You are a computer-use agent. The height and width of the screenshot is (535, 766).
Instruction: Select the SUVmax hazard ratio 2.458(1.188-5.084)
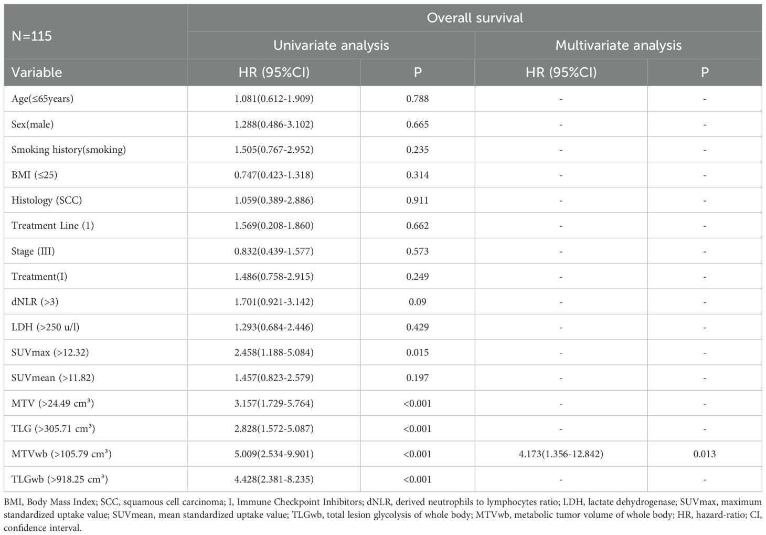274,352
